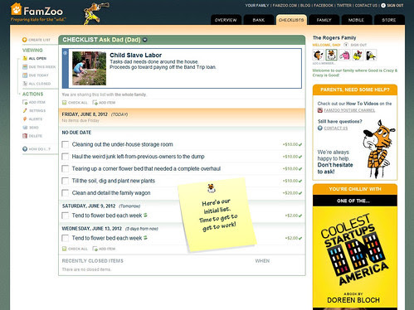Select the highlighted tiger Dad avatar
This screenshot has width=414, height=310.
point(331,55)
